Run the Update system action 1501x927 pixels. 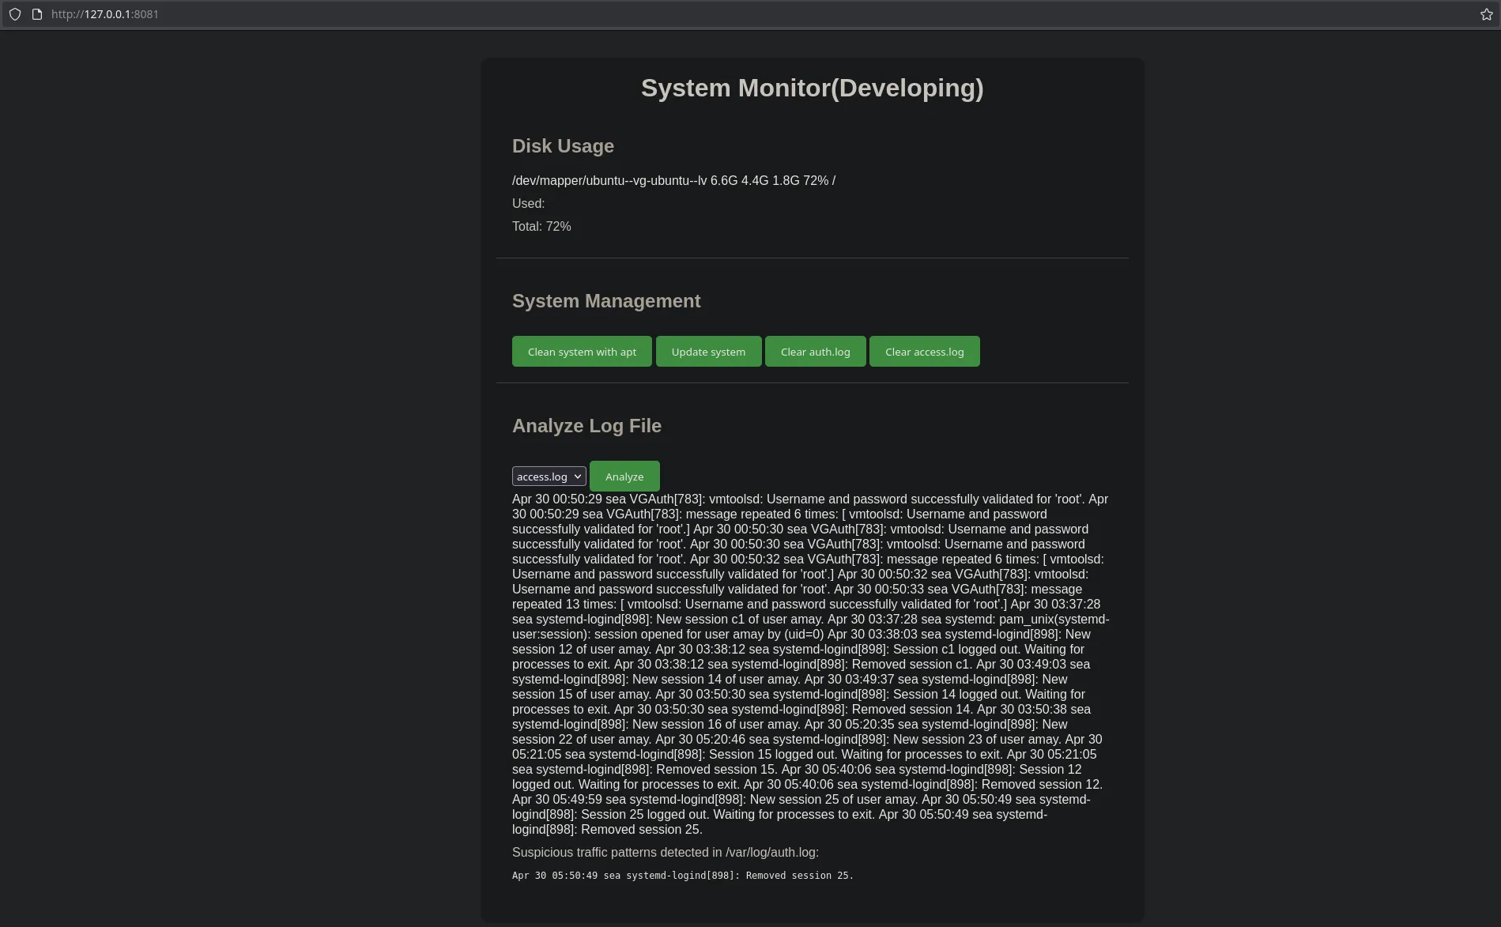708,352
